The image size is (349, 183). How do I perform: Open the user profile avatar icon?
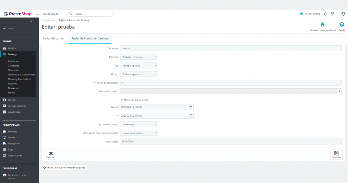pyautogui.click(x=343, y=14)
